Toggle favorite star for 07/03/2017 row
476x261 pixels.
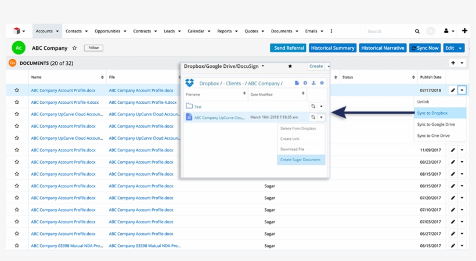point(17,222)
